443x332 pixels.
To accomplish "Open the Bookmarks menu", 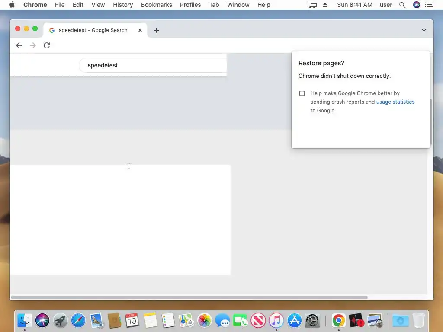I will pos(157,5).
